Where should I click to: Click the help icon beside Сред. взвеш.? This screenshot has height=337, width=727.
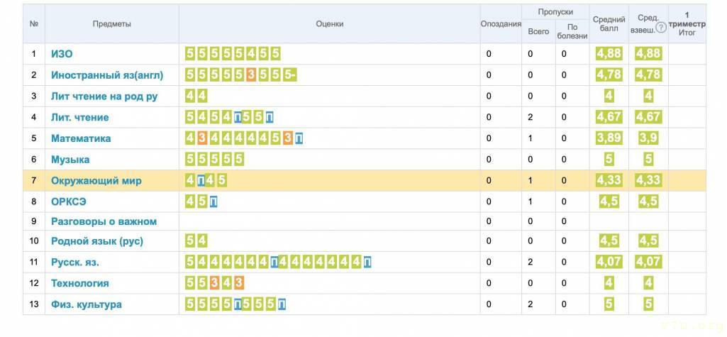click(661, 28)
